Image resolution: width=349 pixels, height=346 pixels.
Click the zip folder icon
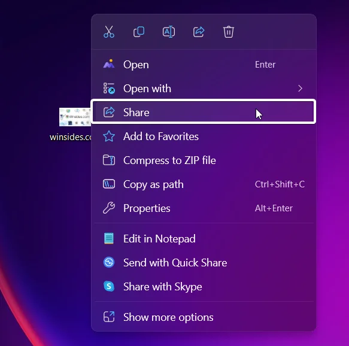pyautogui.click(x=109, y=160)
